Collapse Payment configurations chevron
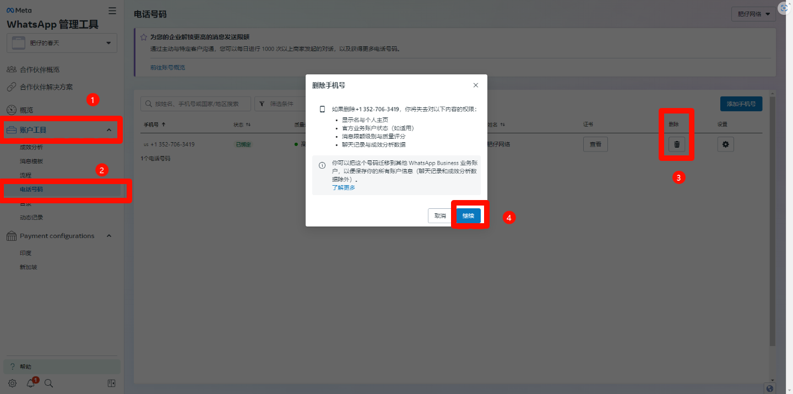The image size is (793, 394). pos(108,236)
